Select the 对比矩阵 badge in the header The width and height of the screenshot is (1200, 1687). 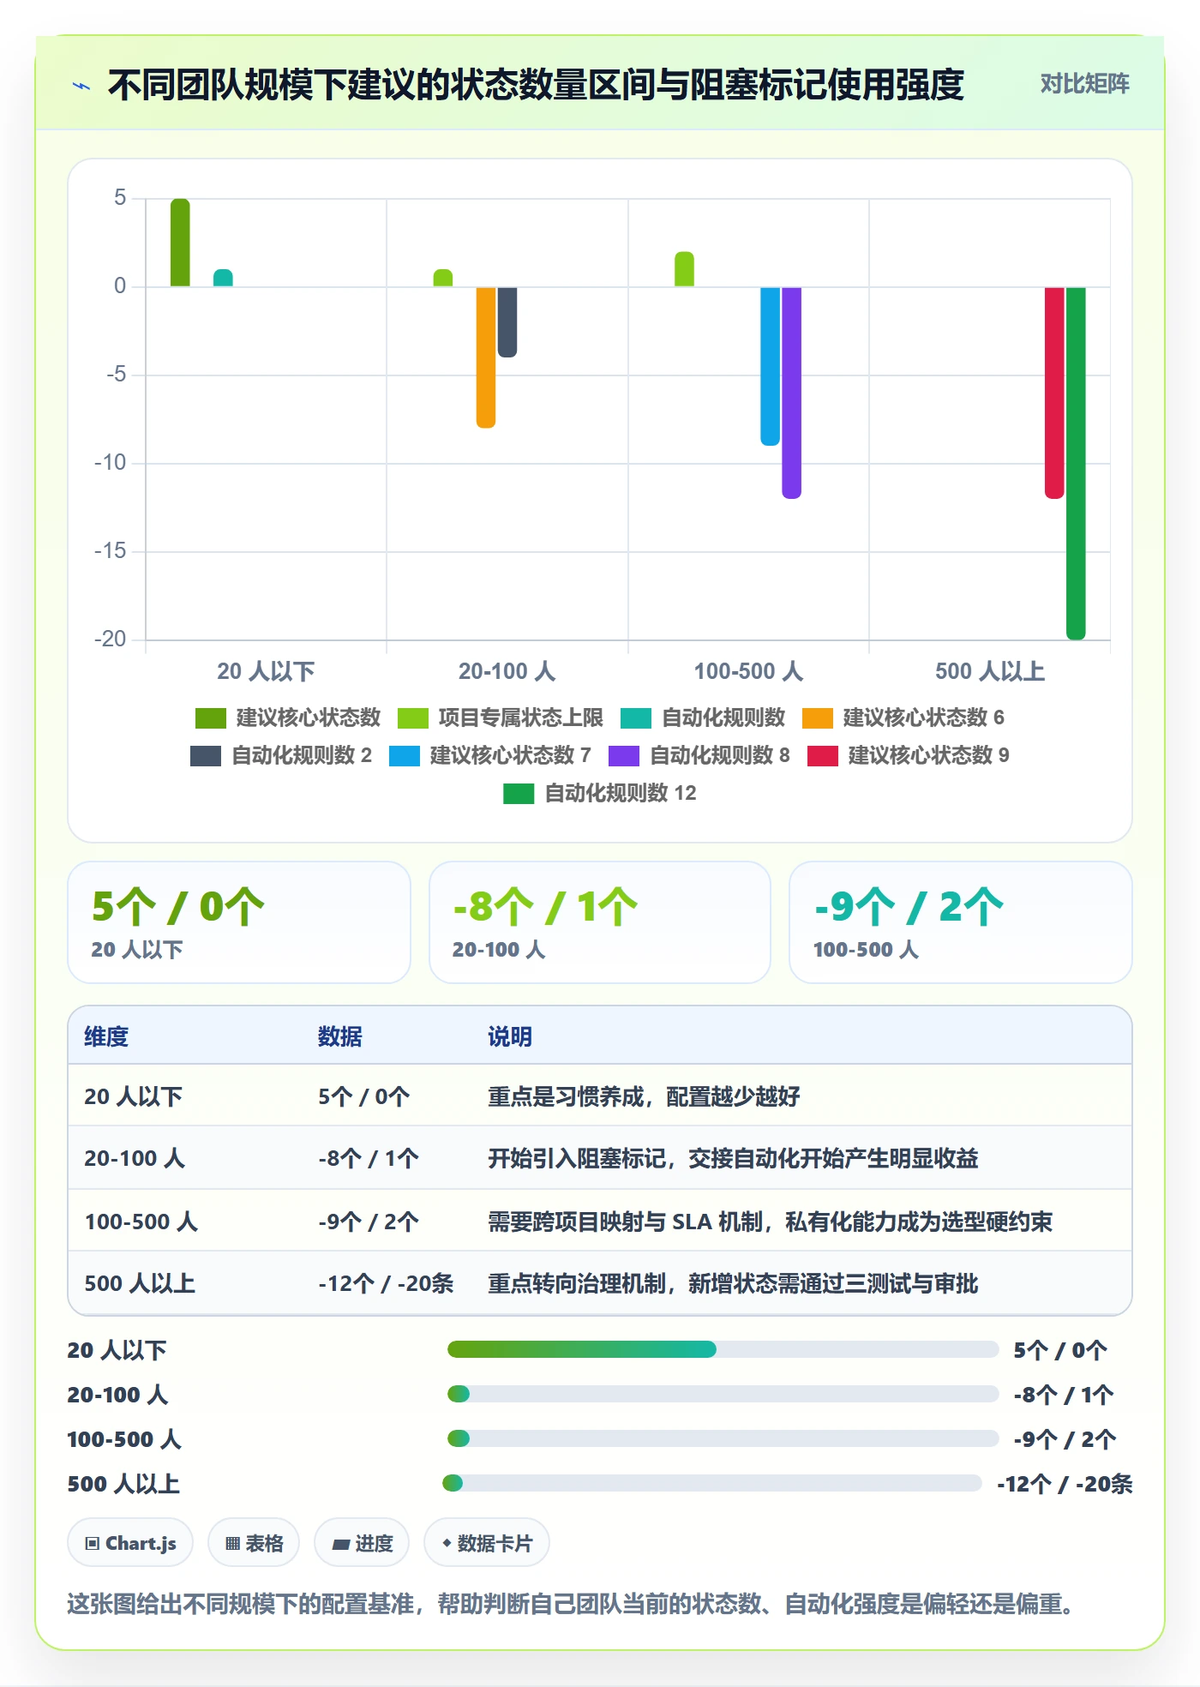coord(1084,84)
